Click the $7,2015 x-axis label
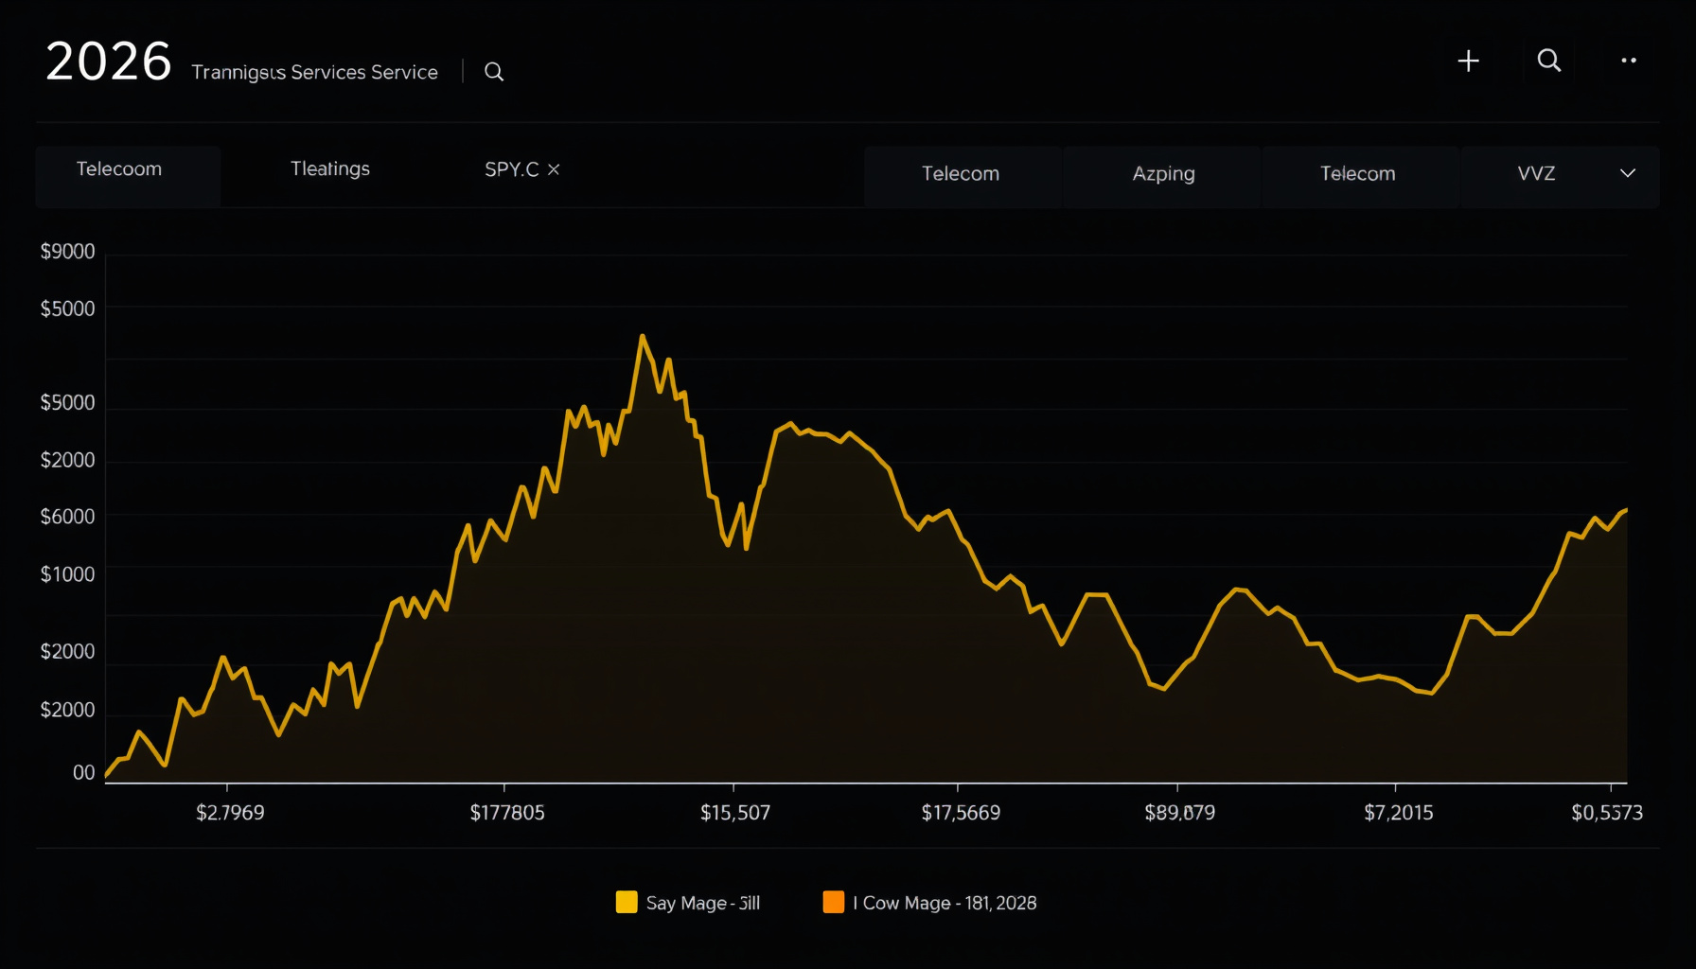Viewport: 1696px width, 969px height. [x=1399, y=813]
